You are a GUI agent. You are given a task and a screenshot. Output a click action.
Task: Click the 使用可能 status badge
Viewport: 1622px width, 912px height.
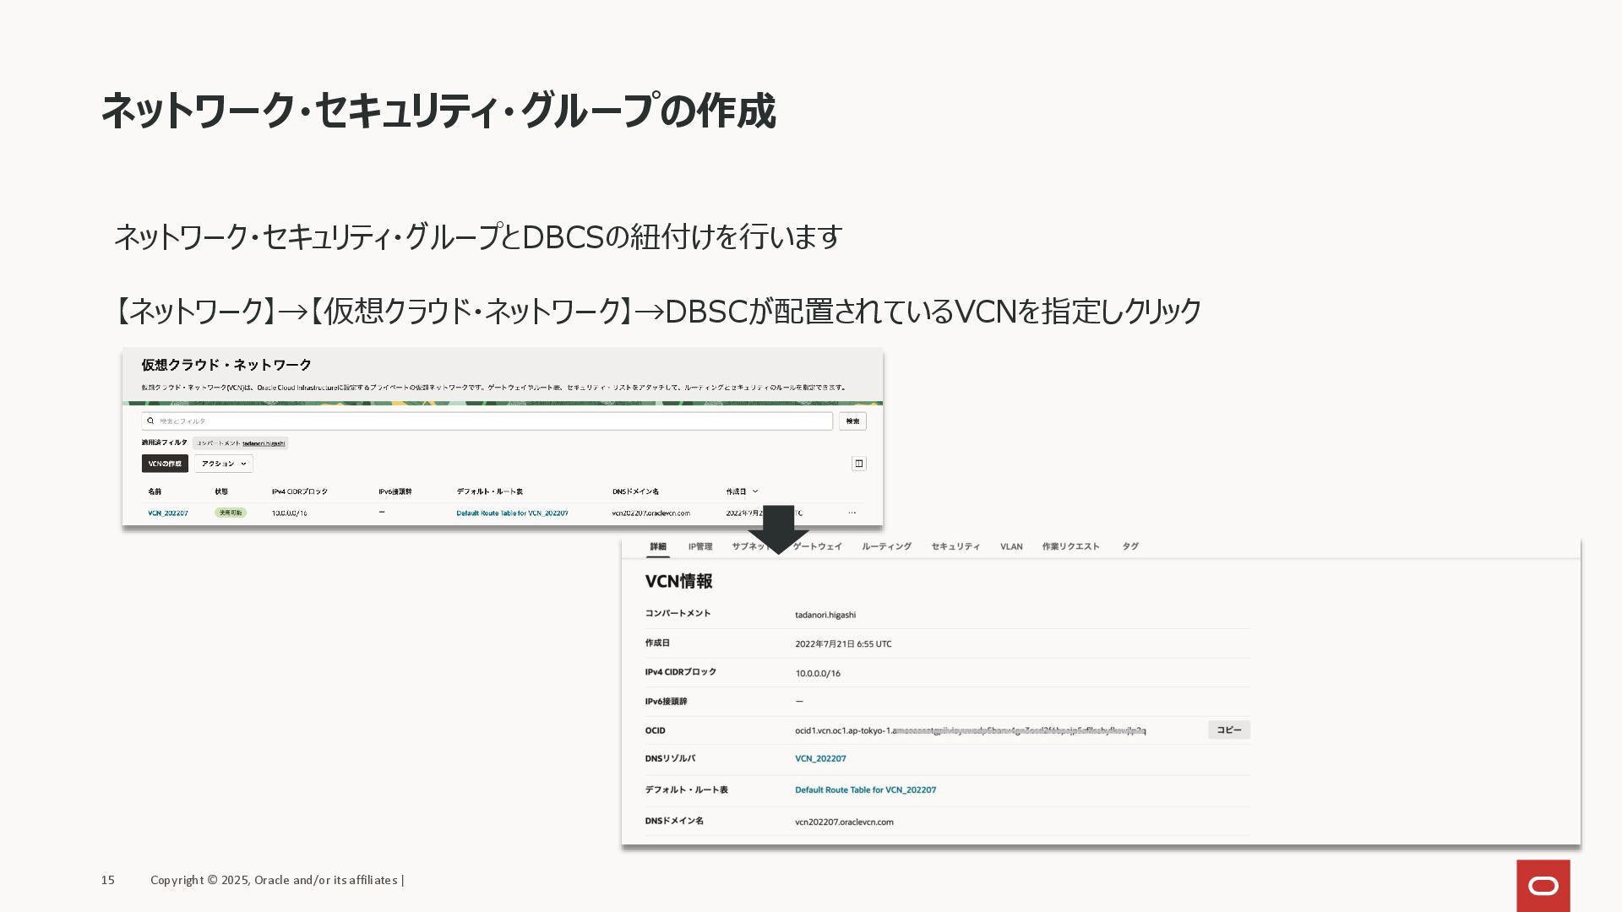click(230, 513)
